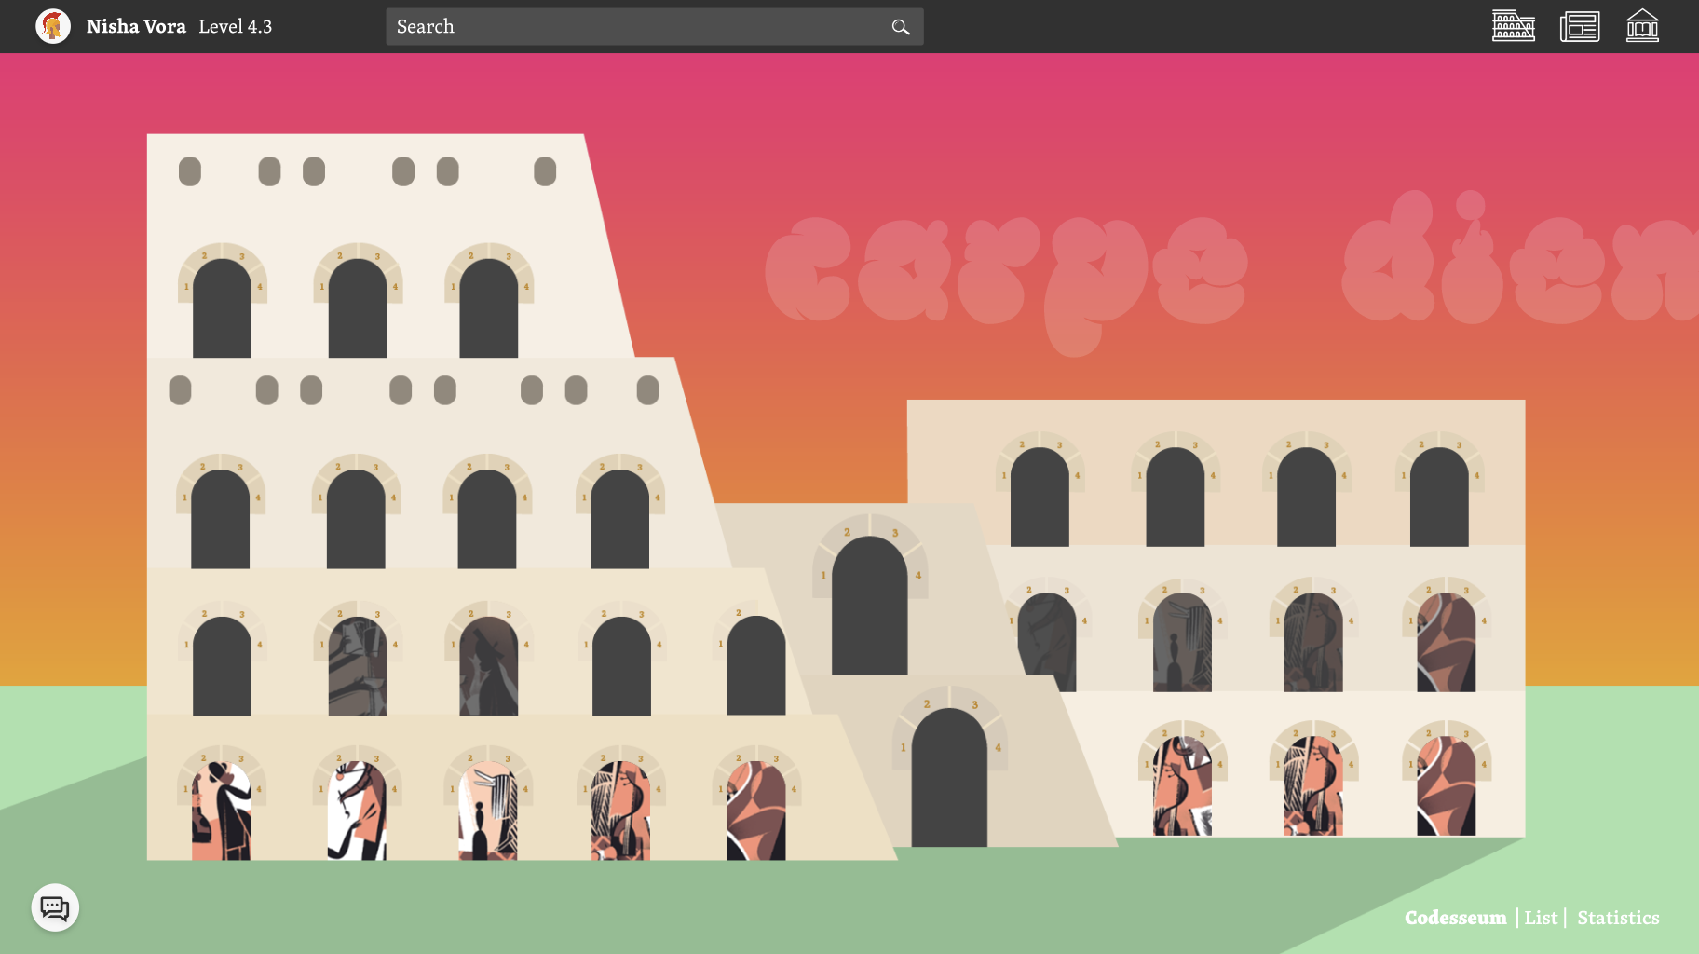This screenshot has width=1699, height=954.
Task: Switch to list layout view icon
Action: pyautogui.click(x=1580, y=26)
